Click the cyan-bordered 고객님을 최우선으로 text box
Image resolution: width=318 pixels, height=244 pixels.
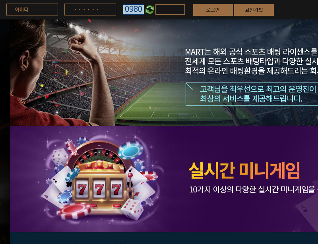coord(252,94)
